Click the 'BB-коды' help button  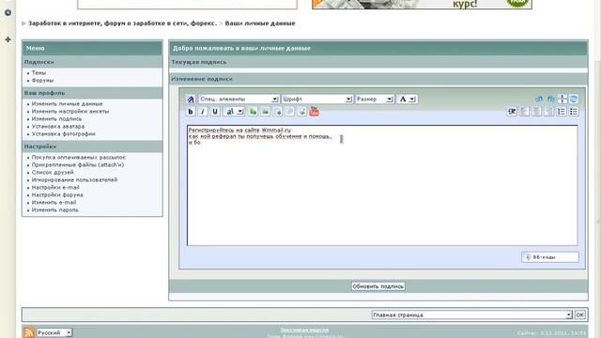pos(550,257)
